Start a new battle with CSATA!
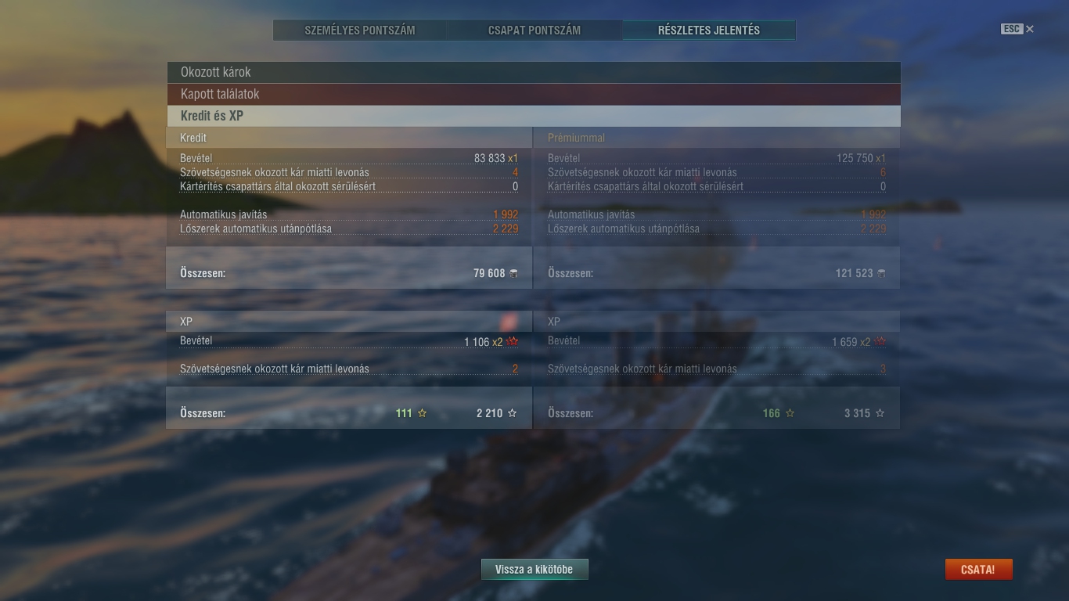The image size is (1069, 601). [978, 570]
